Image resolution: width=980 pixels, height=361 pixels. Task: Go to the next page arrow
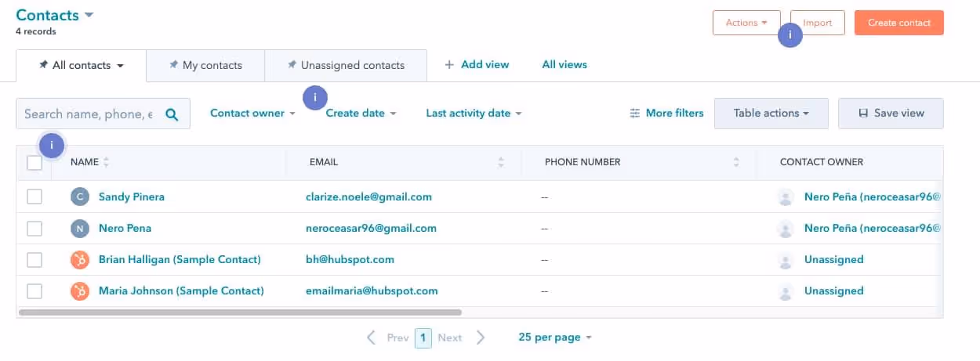tap(481, 338)
